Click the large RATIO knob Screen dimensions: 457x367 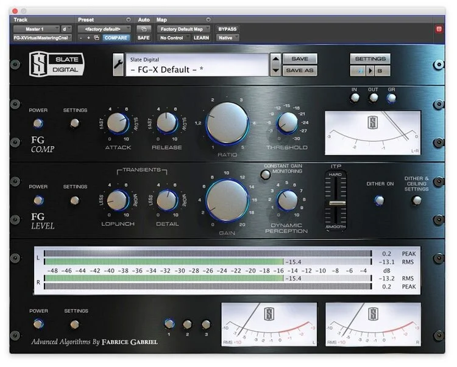pos(227,123)
